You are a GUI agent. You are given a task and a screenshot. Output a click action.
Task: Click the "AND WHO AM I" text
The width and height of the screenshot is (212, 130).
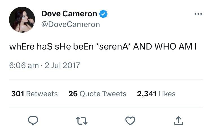click(x=165, y=47)
